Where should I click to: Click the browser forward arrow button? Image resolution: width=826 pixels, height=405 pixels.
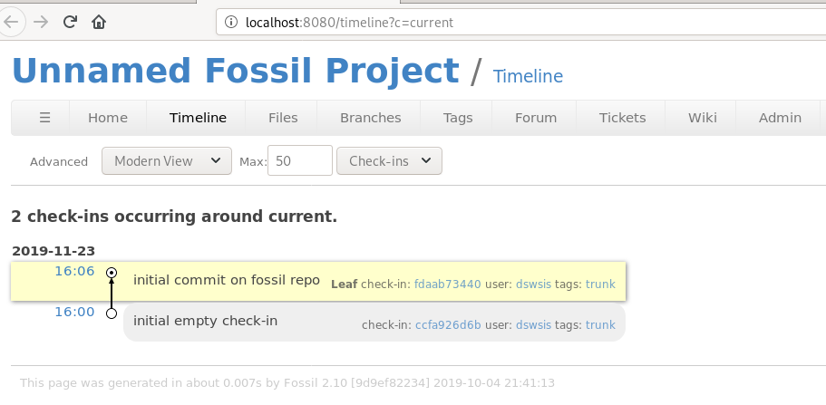pyautogui.click(x=40, y=22)
